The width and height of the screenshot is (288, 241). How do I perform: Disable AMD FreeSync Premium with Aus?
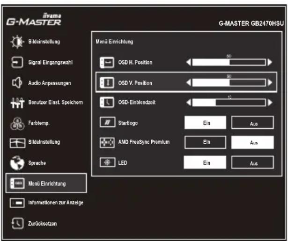252,142
